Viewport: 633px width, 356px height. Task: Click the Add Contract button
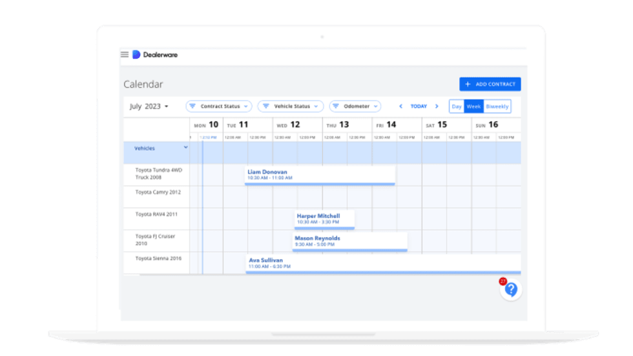490,84
